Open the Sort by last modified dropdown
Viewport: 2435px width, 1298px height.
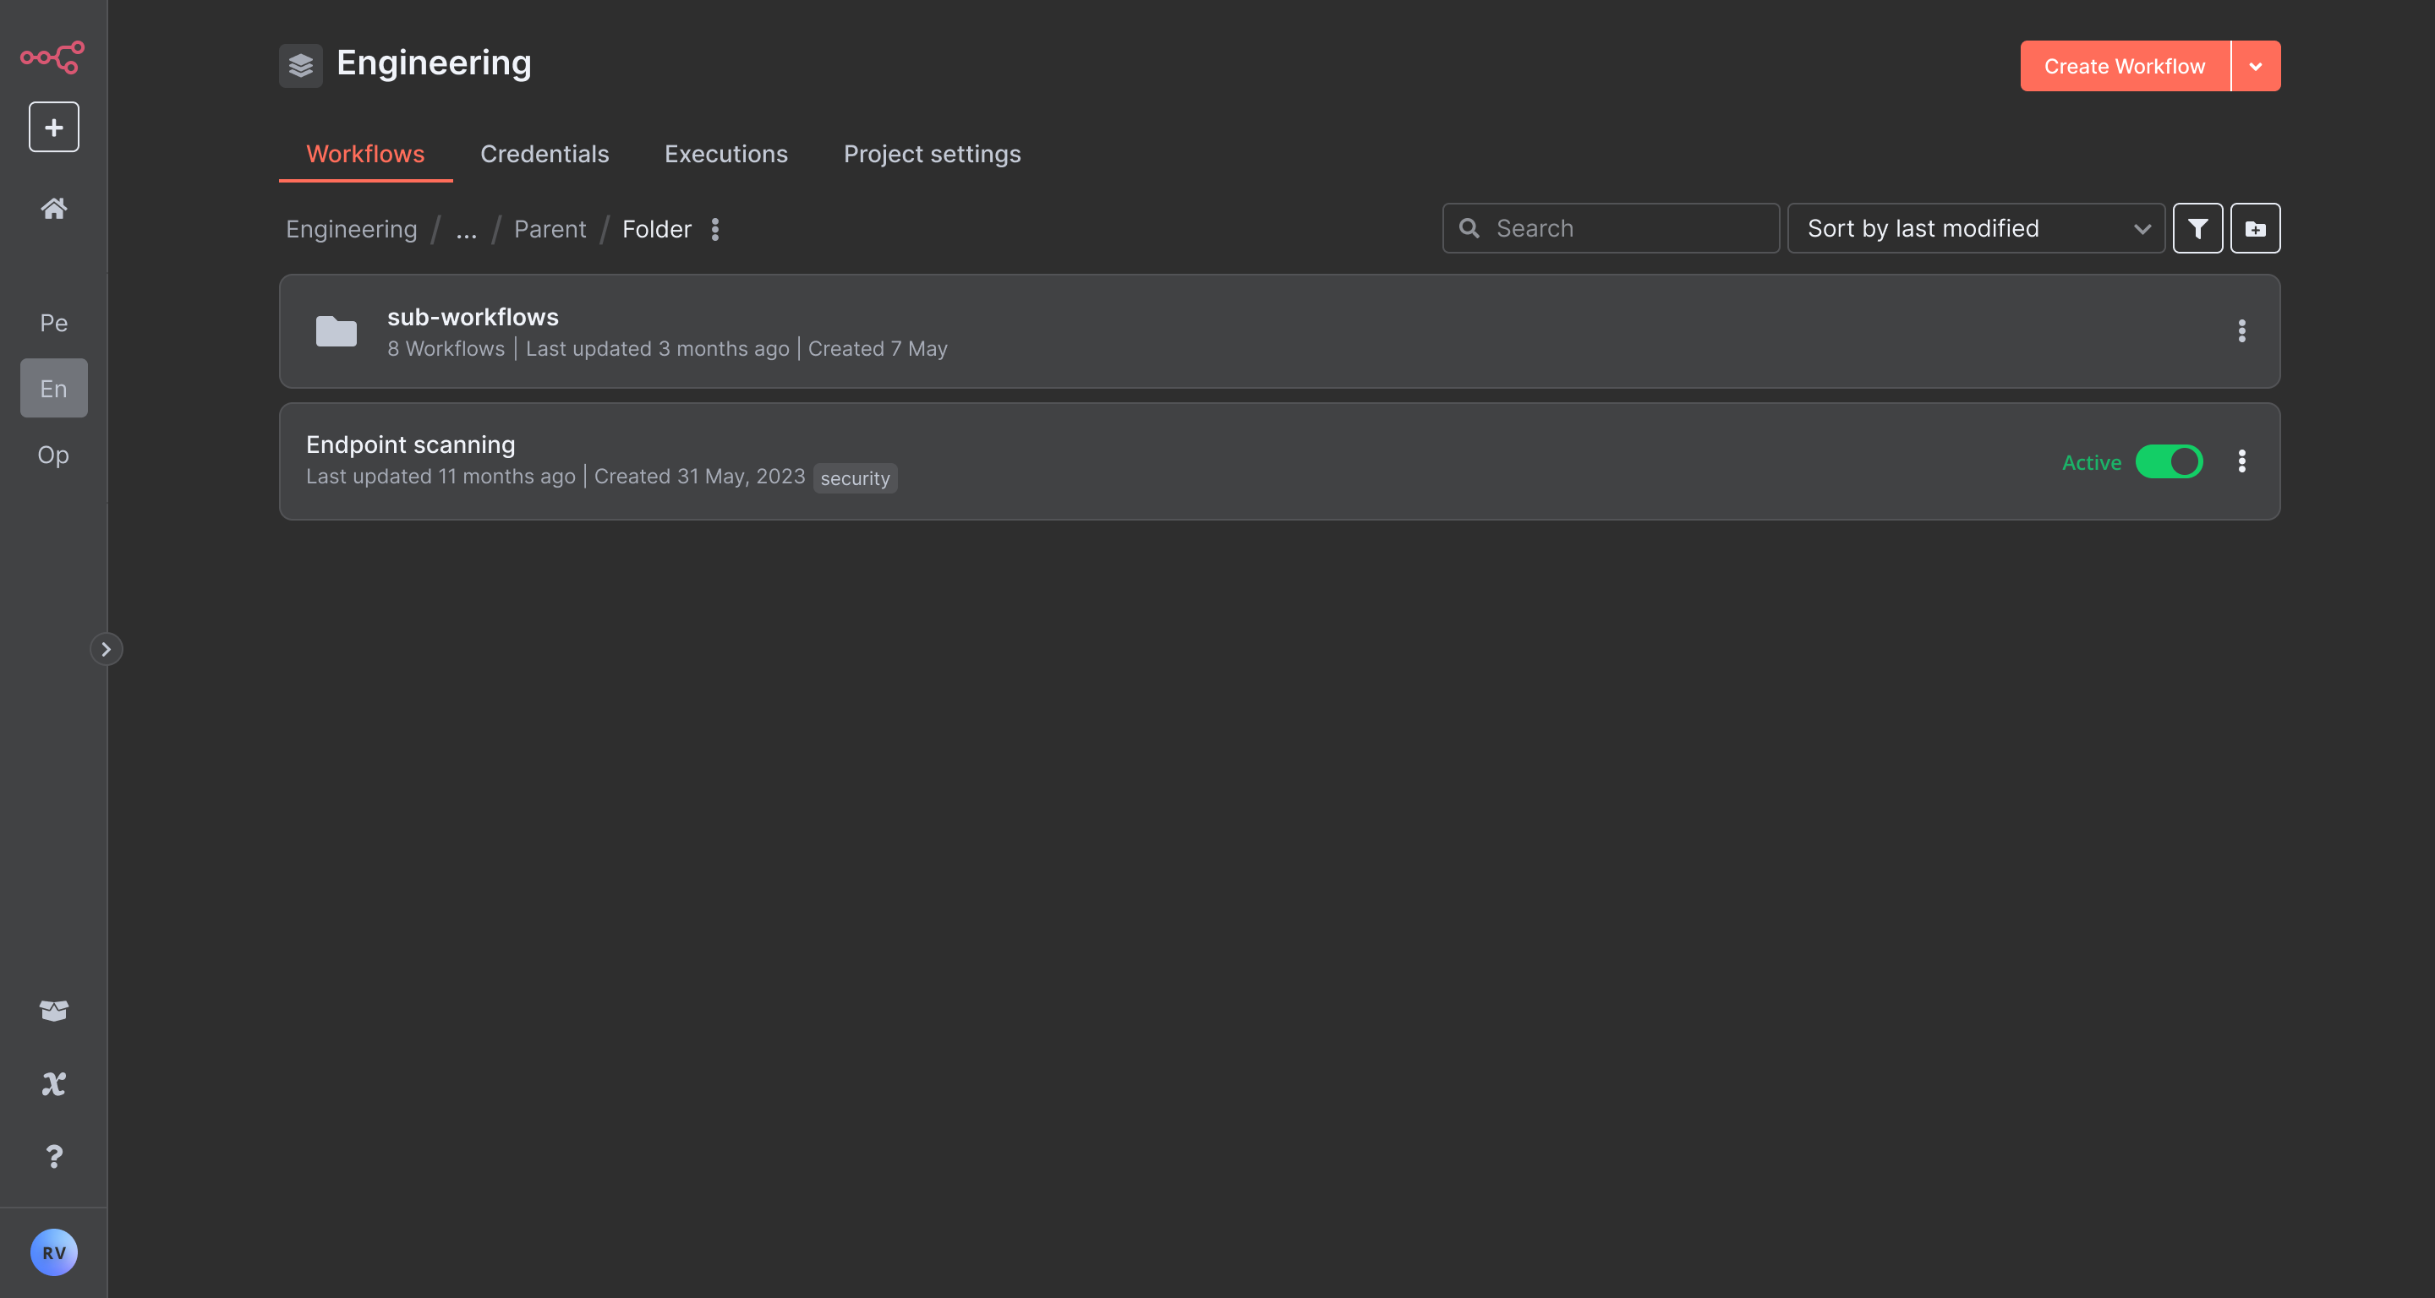1976,229
